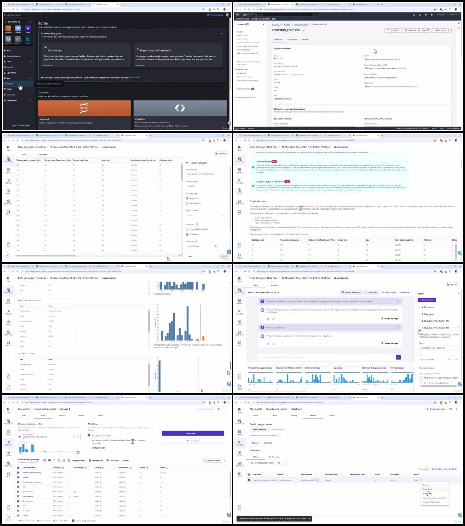The image size is (465, 526).
Task: Choose Sampled dataset radio in Create analysis panel
Action: (x=187, y=229)
